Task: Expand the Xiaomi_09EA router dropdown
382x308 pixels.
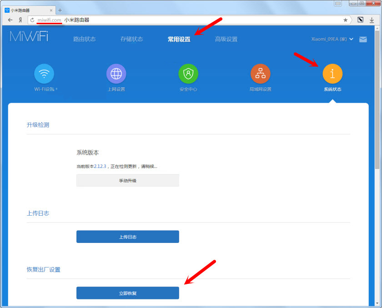Action: [332, 40]
